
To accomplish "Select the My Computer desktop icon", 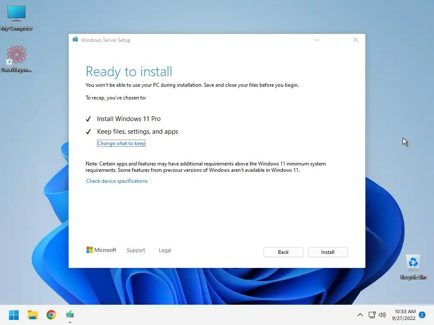I will pyautogui.click(x=17, y=18).
